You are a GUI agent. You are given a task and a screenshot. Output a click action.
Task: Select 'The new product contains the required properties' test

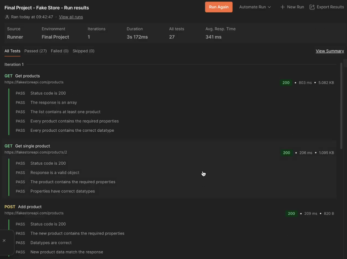77,233
